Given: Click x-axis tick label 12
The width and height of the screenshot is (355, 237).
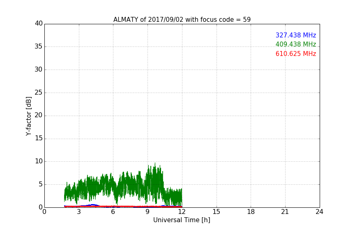Looking at the screenshot, I should click(x=182, y=212).
